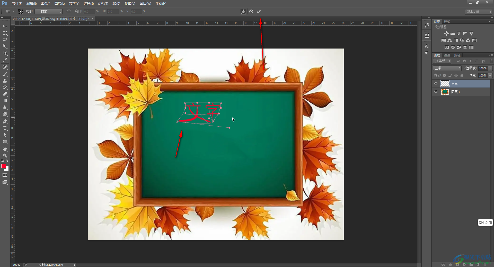494x267 pixels.
Task: Change the warp orientation
Action: [68, 12]
